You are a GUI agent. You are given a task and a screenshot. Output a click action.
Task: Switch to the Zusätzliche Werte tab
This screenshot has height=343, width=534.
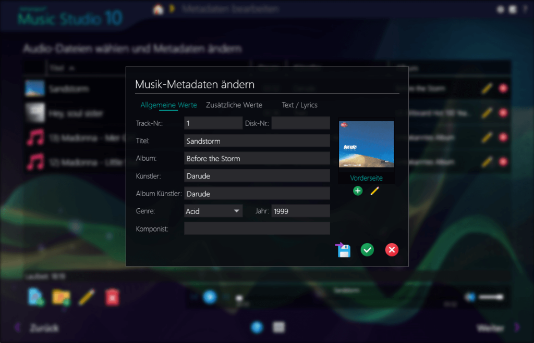(234, 105)
